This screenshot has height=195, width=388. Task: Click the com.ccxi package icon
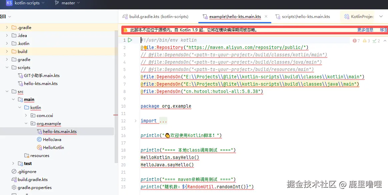pyautogui.click(x=33, y=115)
